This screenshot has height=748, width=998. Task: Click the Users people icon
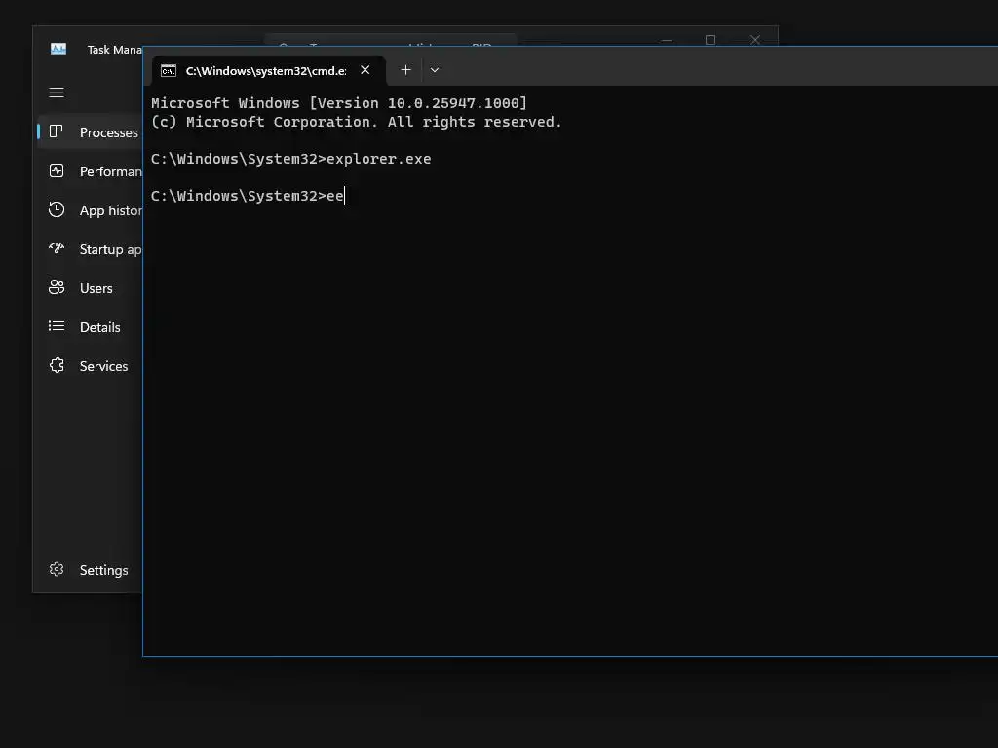coord(56,287)
